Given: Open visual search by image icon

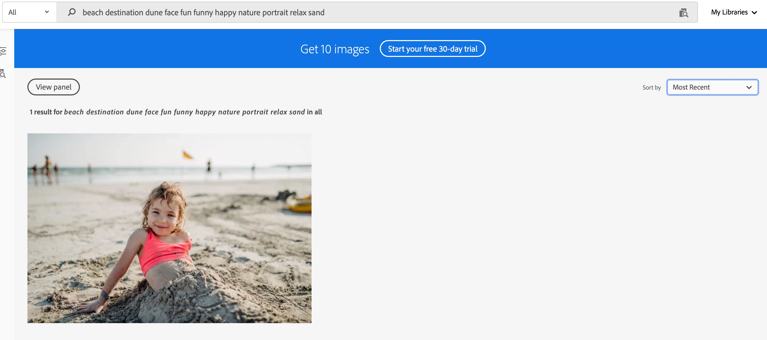Looking at the screenshot, I should 683,13.
